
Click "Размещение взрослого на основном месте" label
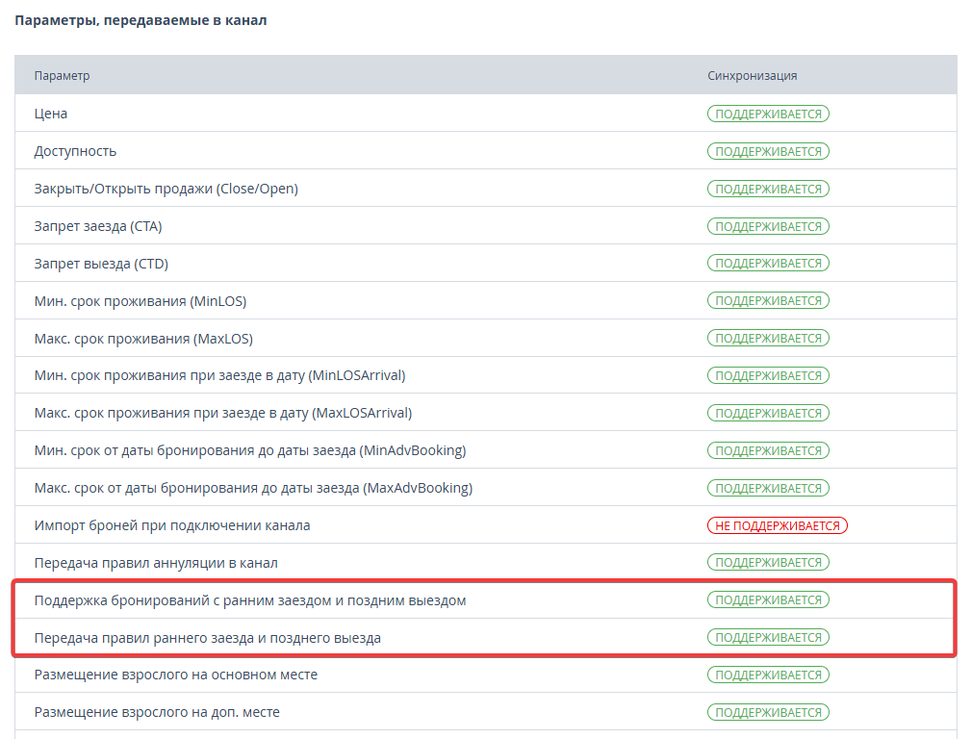[176, 675]
